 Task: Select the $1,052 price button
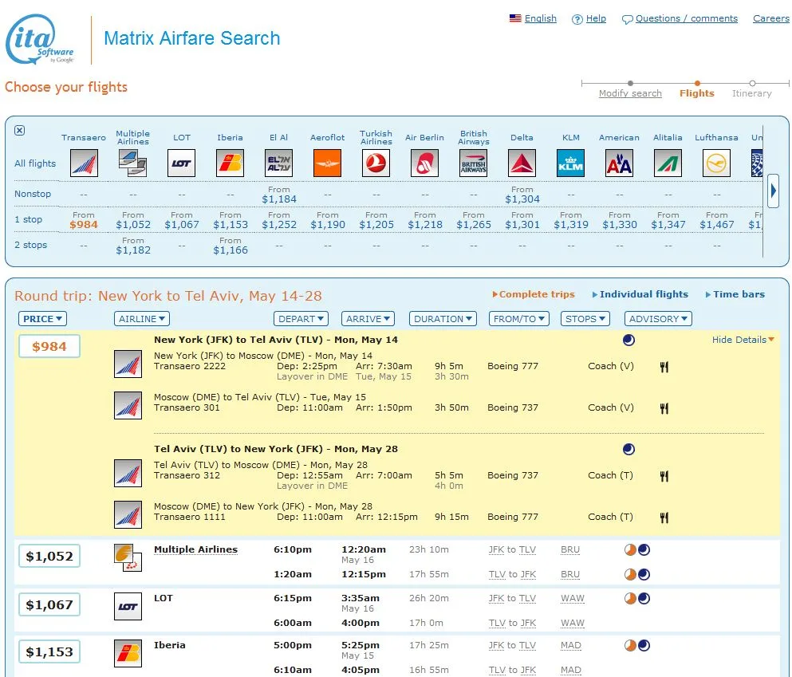click(x=49, y=556)
